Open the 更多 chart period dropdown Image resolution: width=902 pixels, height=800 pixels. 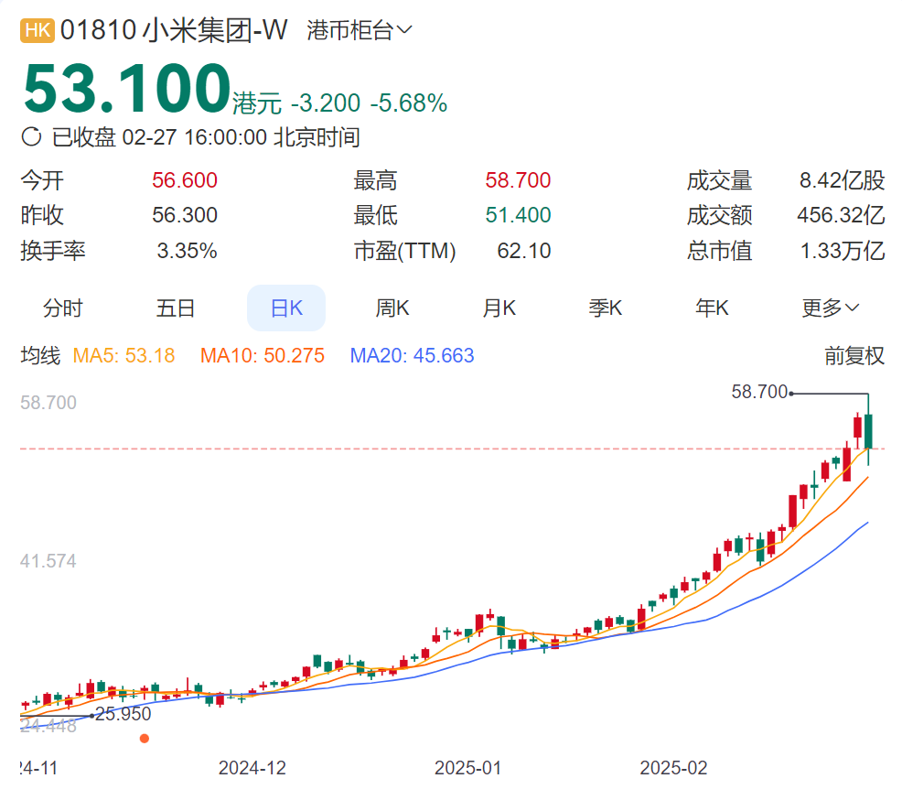831,308
